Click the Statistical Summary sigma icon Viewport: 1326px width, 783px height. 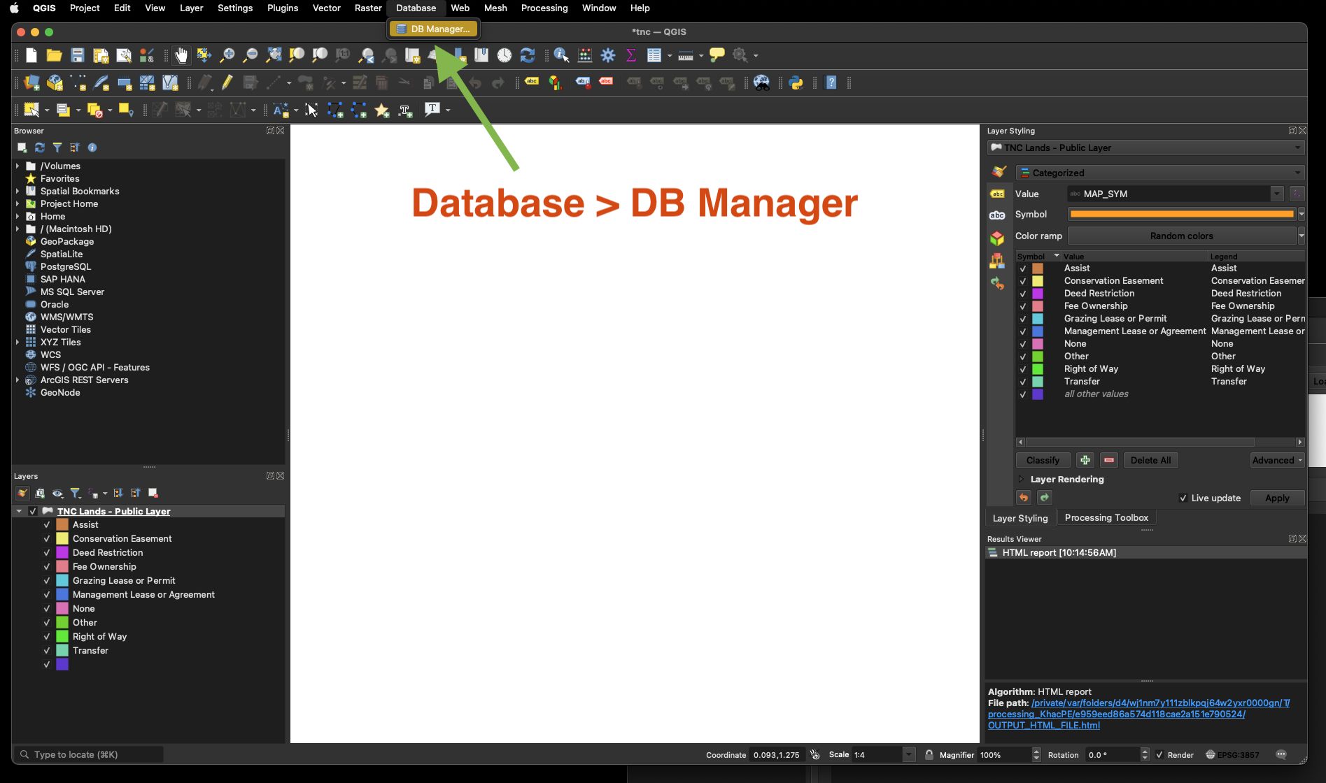(631, 55)
